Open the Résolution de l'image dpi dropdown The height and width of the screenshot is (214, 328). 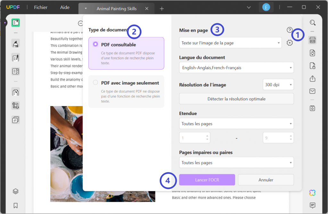click(x=278, y=84)
